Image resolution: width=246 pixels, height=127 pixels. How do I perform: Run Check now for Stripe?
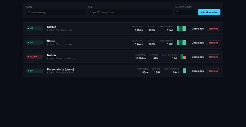(198, 43)
